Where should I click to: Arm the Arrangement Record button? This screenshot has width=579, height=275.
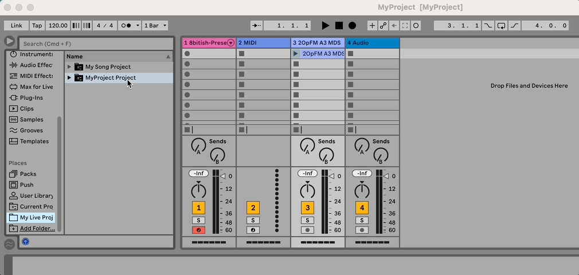[353, 25]
